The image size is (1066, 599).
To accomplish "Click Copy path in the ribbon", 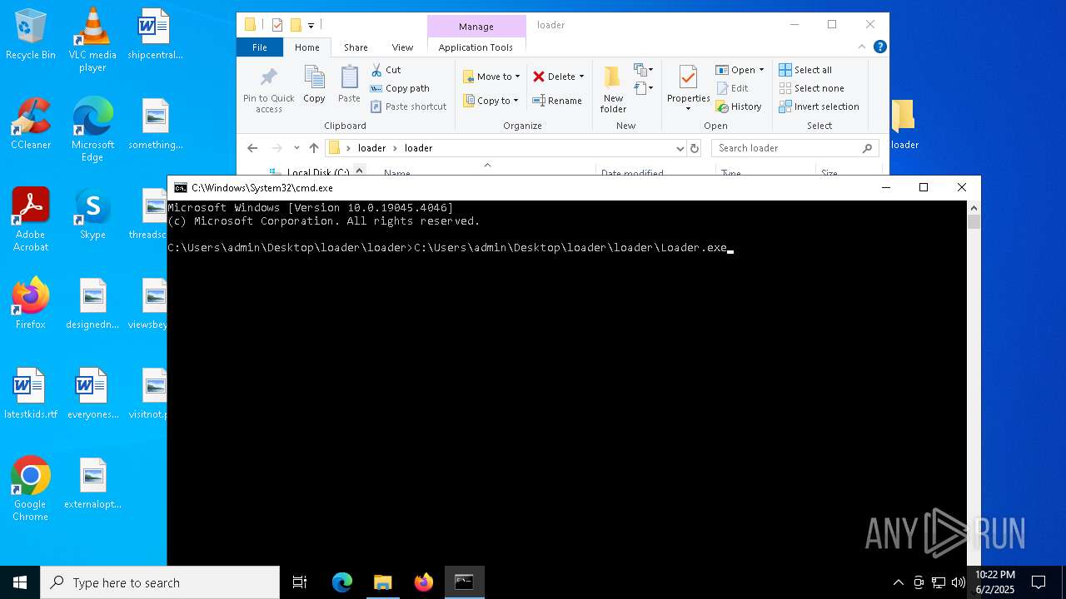I will tap(400, 88).
